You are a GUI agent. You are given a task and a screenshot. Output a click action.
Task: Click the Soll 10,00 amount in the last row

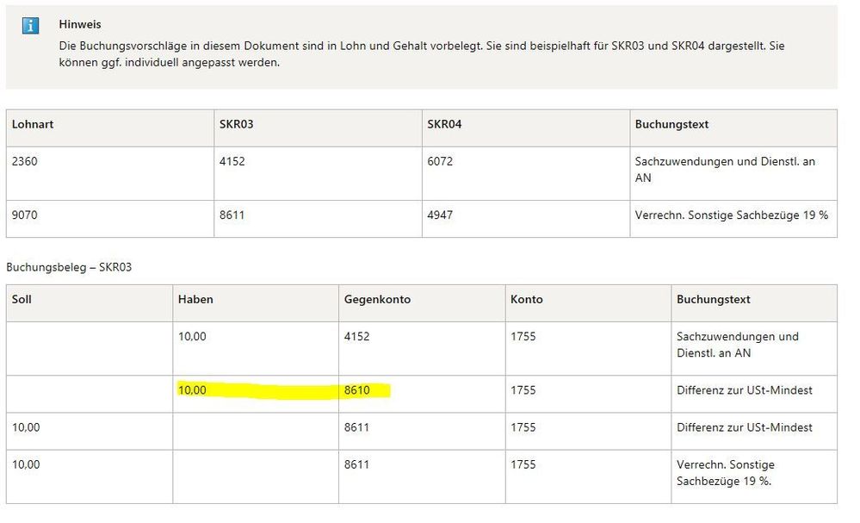(x=26, y=464)
